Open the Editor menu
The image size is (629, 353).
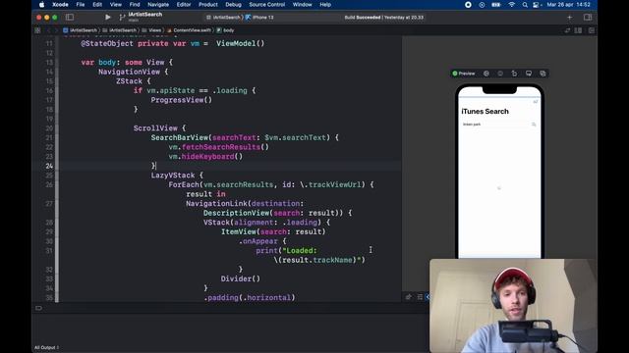point(184,5)
